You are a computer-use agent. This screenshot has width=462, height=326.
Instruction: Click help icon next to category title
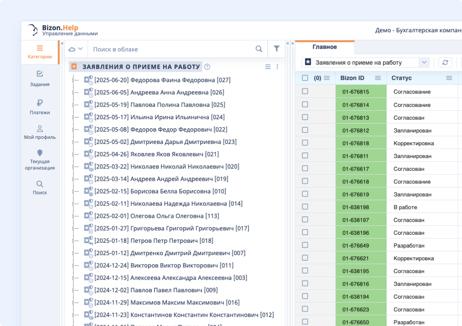coord(207,67)
